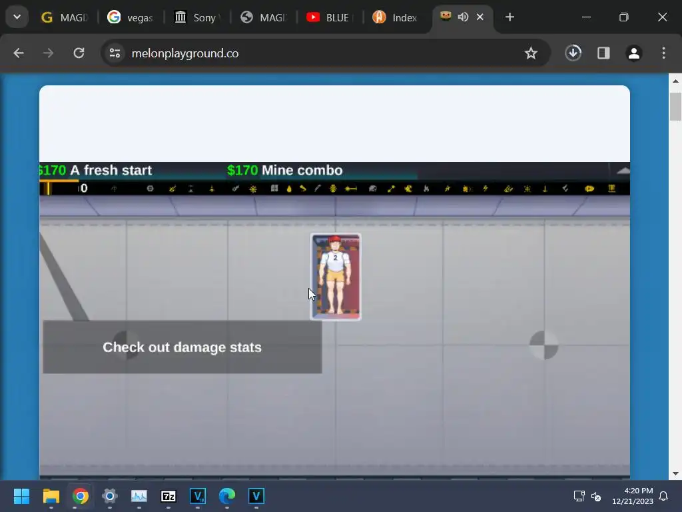Click the character card with red cap
This screenshot has width=682, height=512.
(x=336, y=277)
